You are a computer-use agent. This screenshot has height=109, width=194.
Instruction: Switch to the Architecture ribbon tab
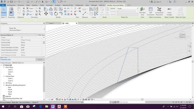(11, 5)
